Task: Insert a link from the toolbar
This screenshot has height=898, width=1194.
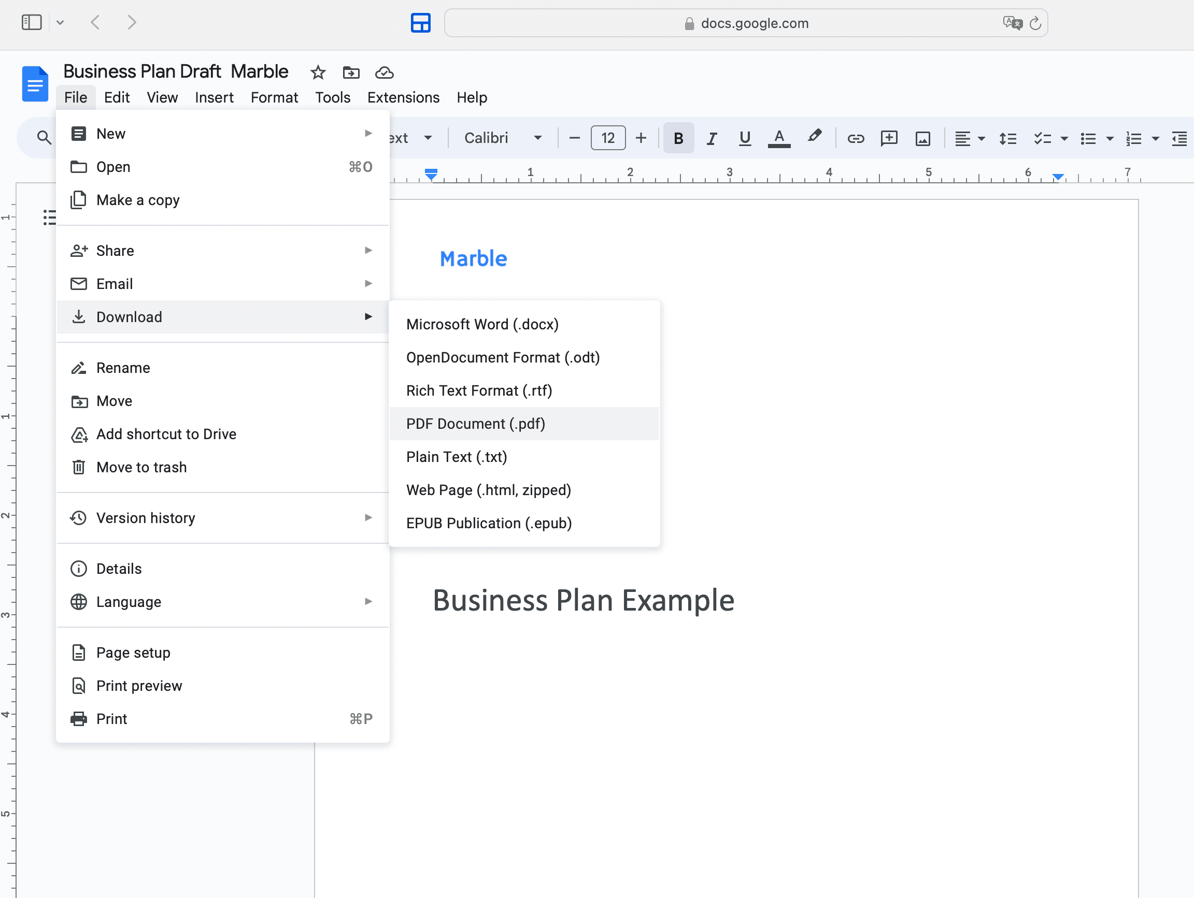Action: 856,138
